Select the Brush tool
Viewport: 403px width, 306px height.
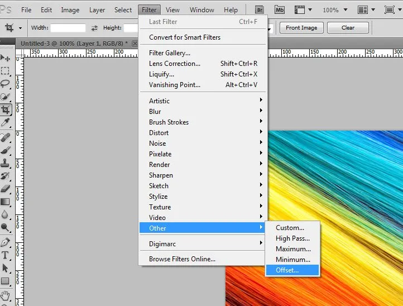5,150
